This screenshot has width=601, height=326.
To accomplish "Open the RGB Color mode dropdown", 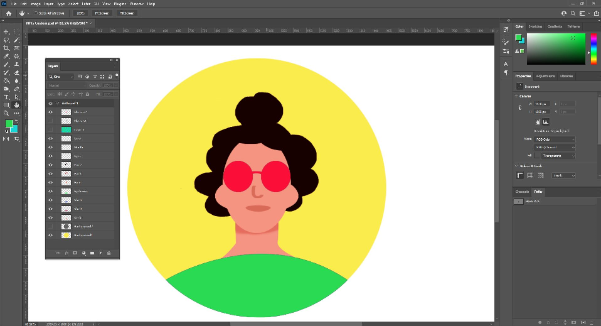I will (x=554, y=139).
